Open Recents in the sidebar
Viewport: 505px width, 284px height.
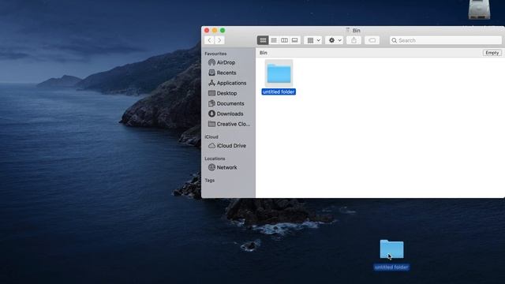click(x=223, y=73)
